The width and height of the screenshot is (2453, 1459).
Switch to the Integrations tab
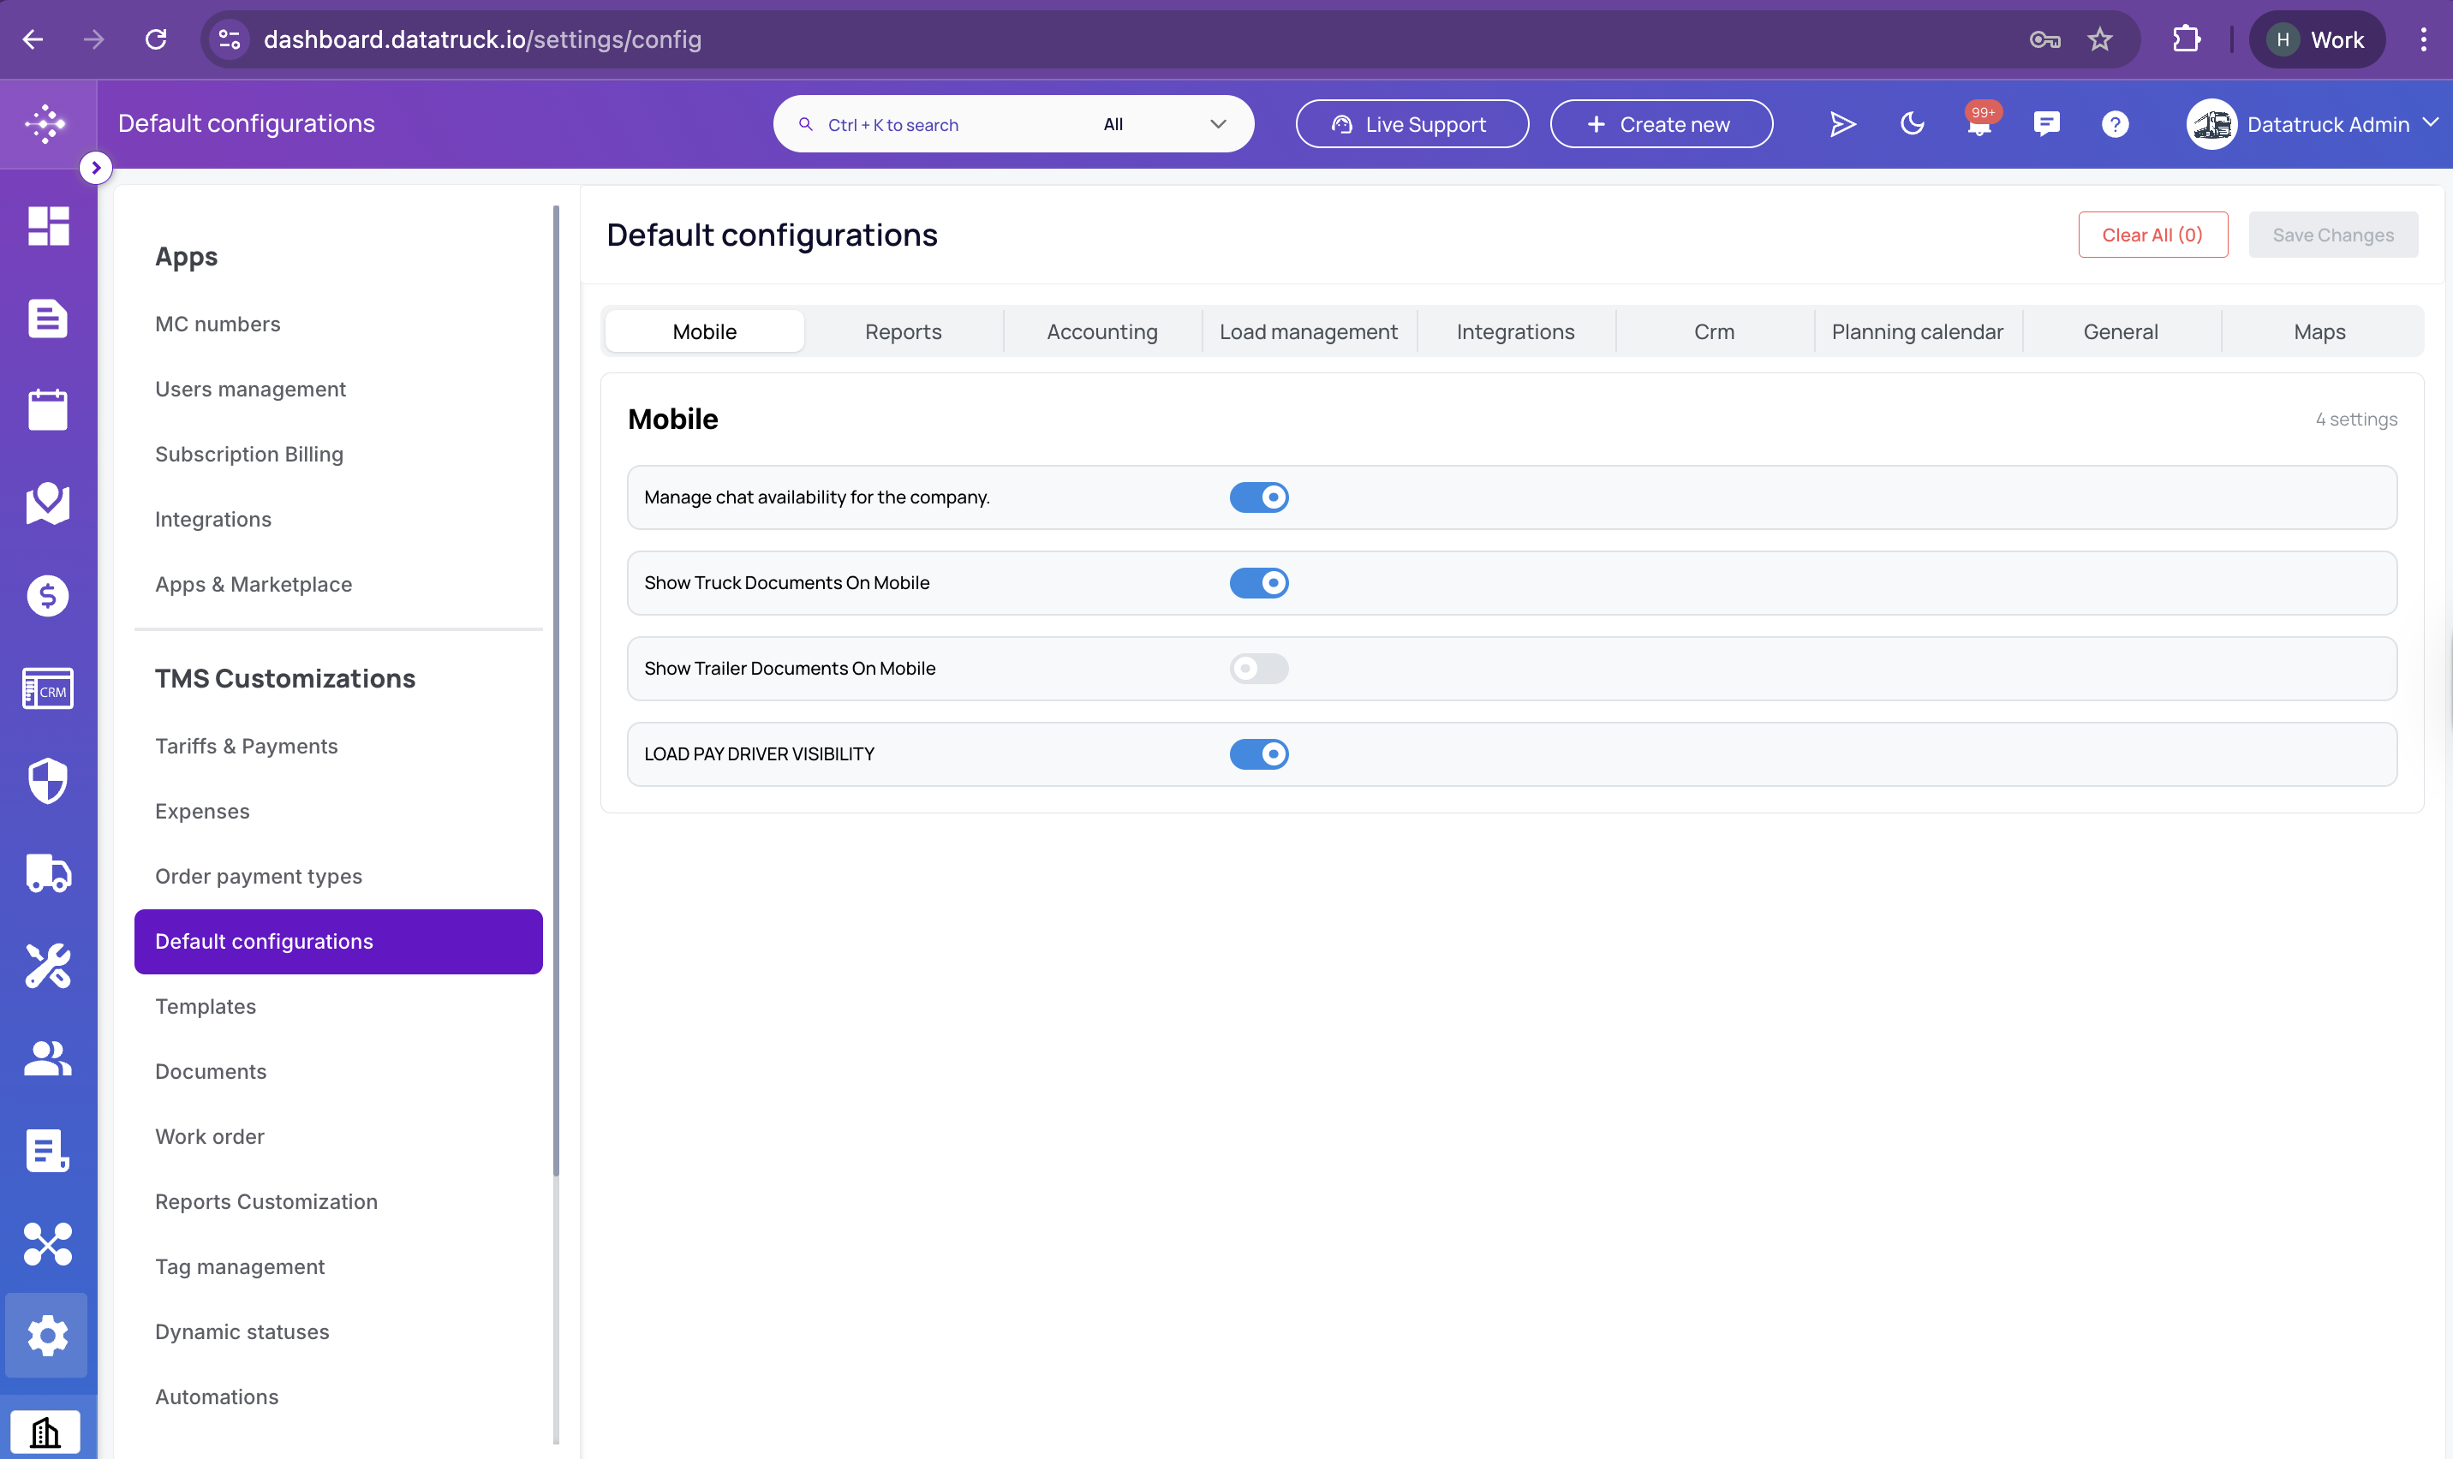[x=1516, y=331]
